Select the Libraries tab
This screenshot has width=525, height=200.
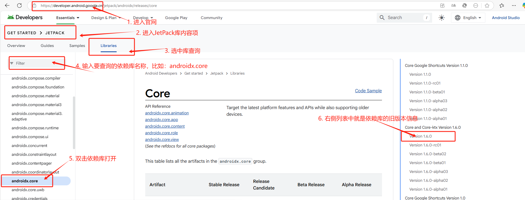(x=109, y=46)
